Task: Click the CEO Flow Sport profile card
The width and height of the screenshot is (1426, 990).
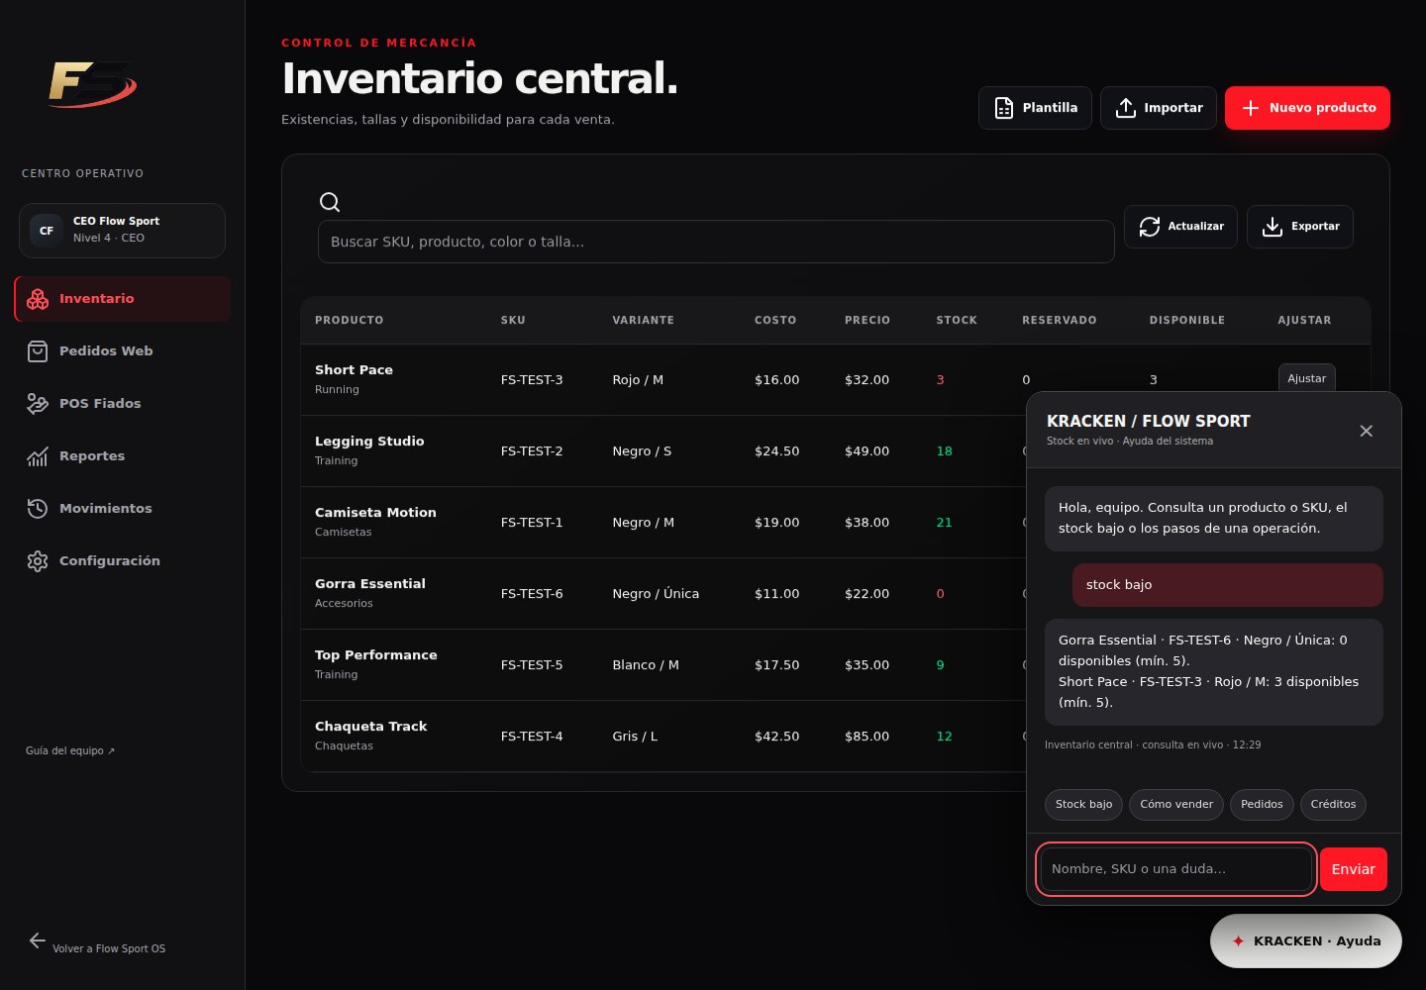Action: [122, 231]
